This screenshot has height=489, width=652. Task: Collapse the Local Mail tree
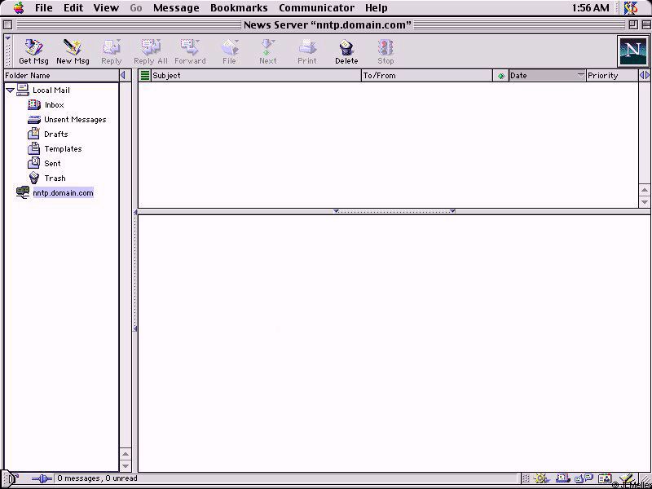point(10,90)
